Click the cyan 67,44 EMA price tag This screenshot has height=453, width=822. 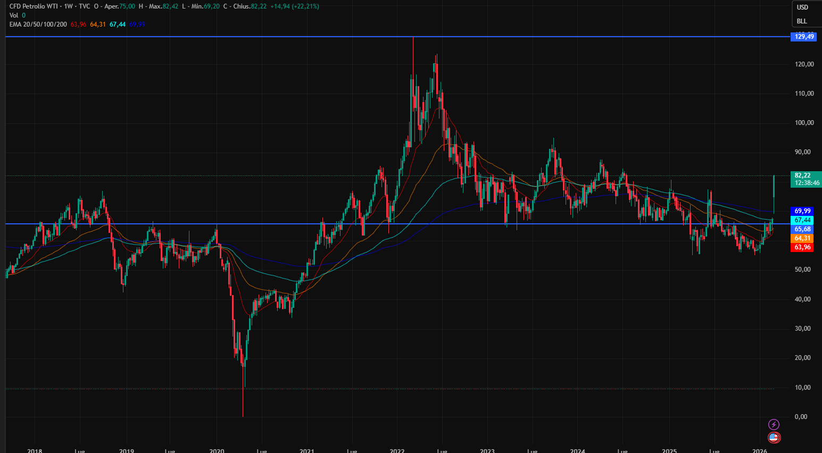802,220
